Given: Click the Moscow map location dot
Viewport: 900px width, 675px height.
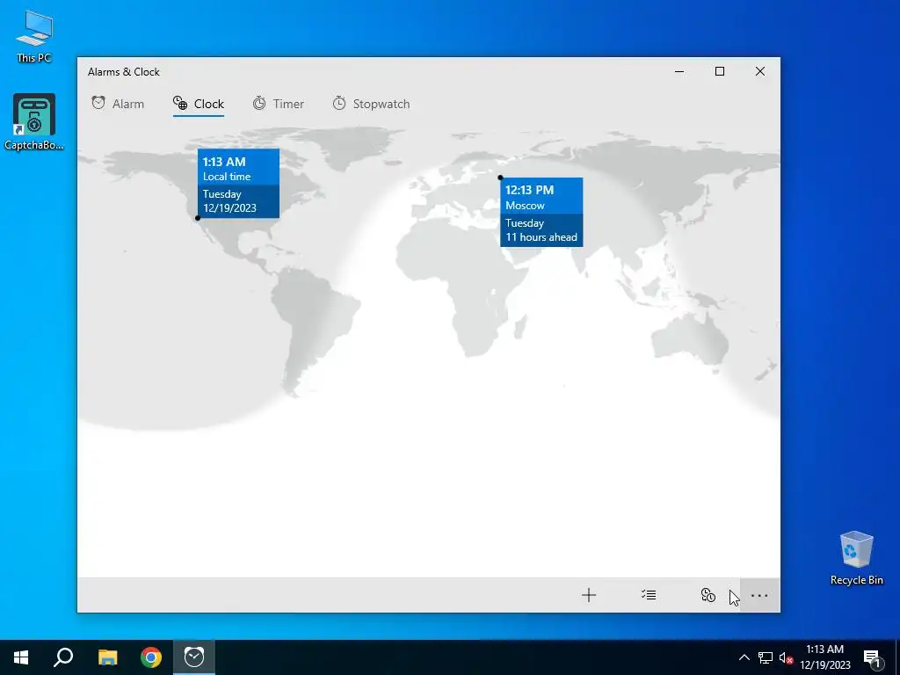Looking at the screenshot, I should pos(500,178).
